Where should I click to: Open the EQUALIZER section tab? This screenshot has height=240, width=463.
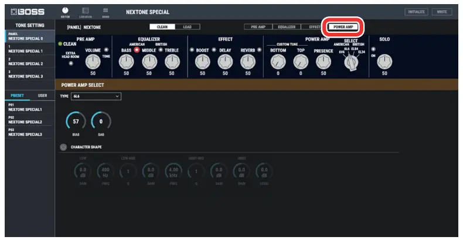(x=287, y=27)
